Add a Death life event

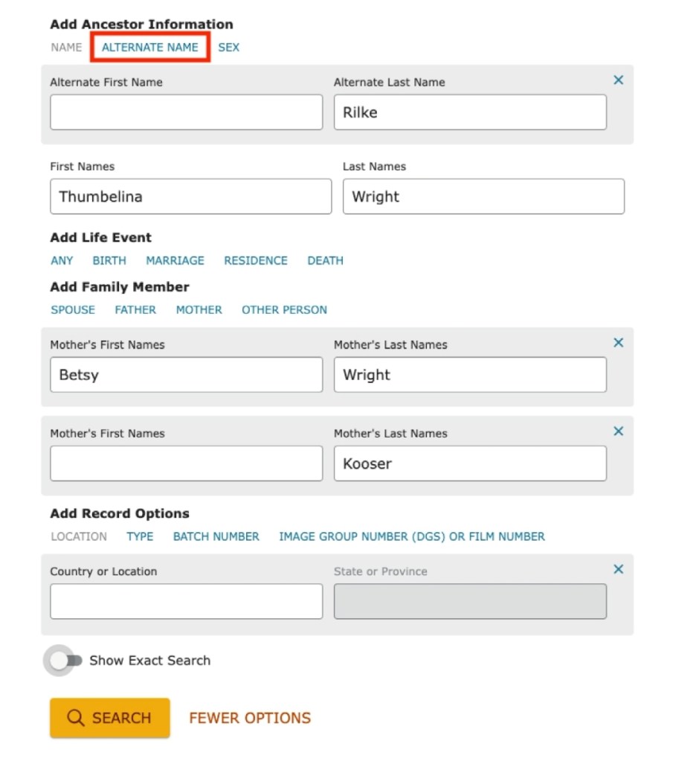tap(325, 260)
